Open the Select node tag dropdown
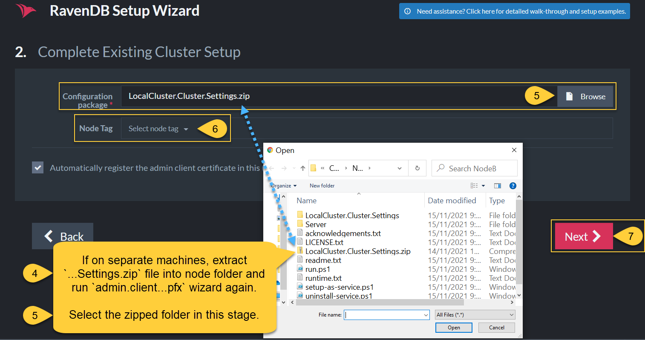 [x=158, y=129]
